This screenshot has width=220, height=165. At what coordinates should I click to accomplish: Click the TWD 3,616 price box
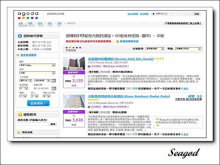click(74, 119)
